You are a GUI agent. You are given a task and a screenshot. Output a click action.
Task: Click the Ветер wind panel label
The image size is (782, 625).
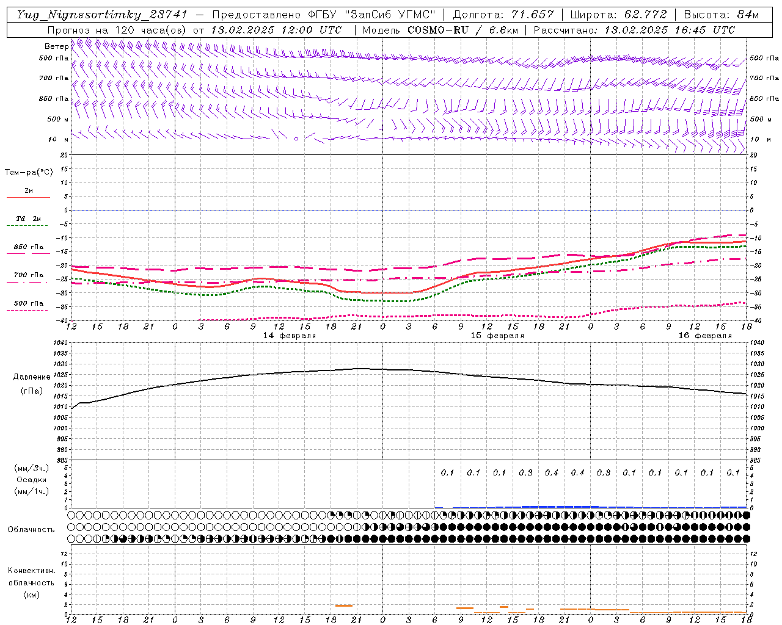[56, 46]
